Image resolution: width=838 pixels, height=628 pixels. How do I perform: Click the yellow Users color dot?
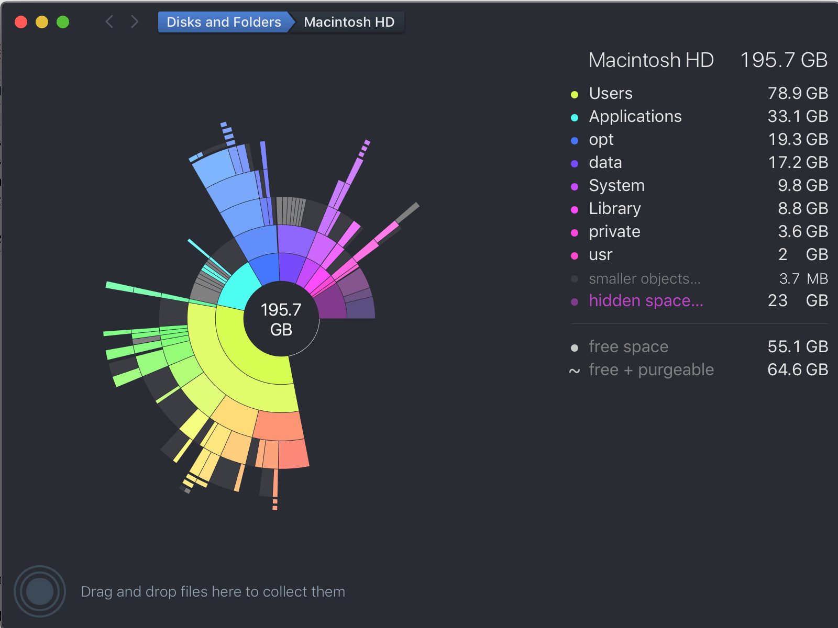(x=575, y=94)
